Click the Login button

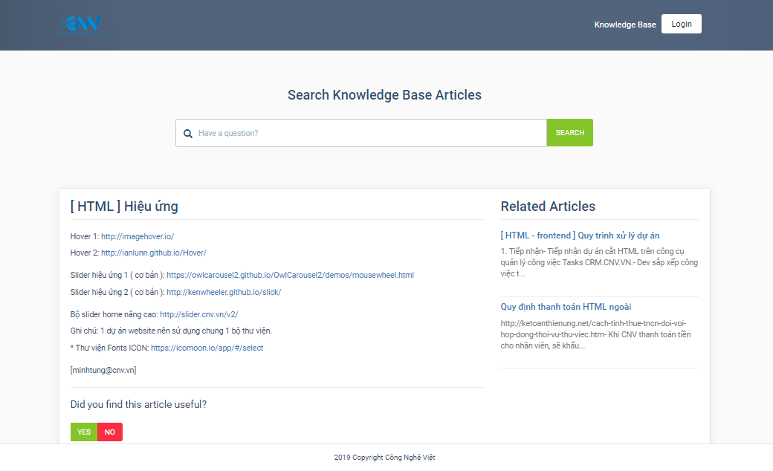(x=682, y=24)
